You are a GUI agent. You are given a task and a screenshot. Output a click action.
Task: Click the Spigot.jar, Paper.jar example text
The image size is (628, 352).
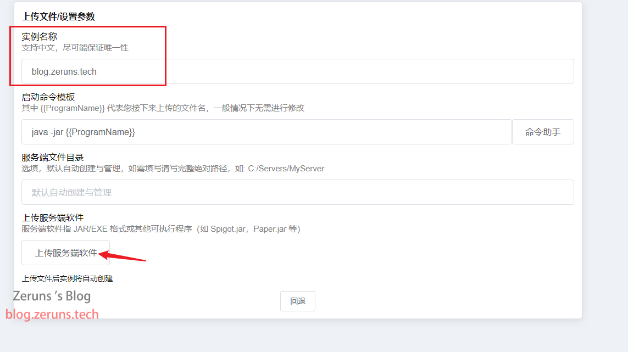248,229
